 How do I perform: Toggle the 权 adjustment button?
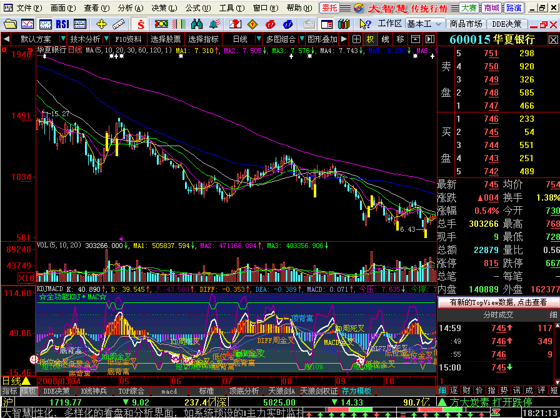(x=371, y=39)
